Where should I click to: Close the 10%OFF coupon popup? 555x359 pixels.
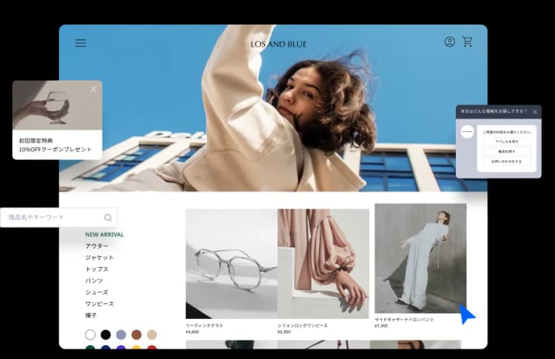(x=93, y=90)
